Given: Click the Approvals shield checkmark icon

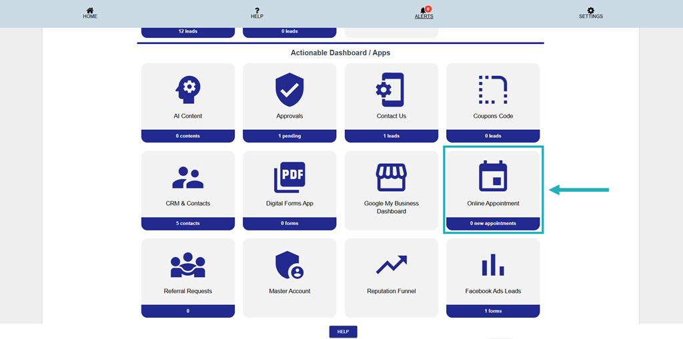Looking at the screenshot, I should click(289, 89).
